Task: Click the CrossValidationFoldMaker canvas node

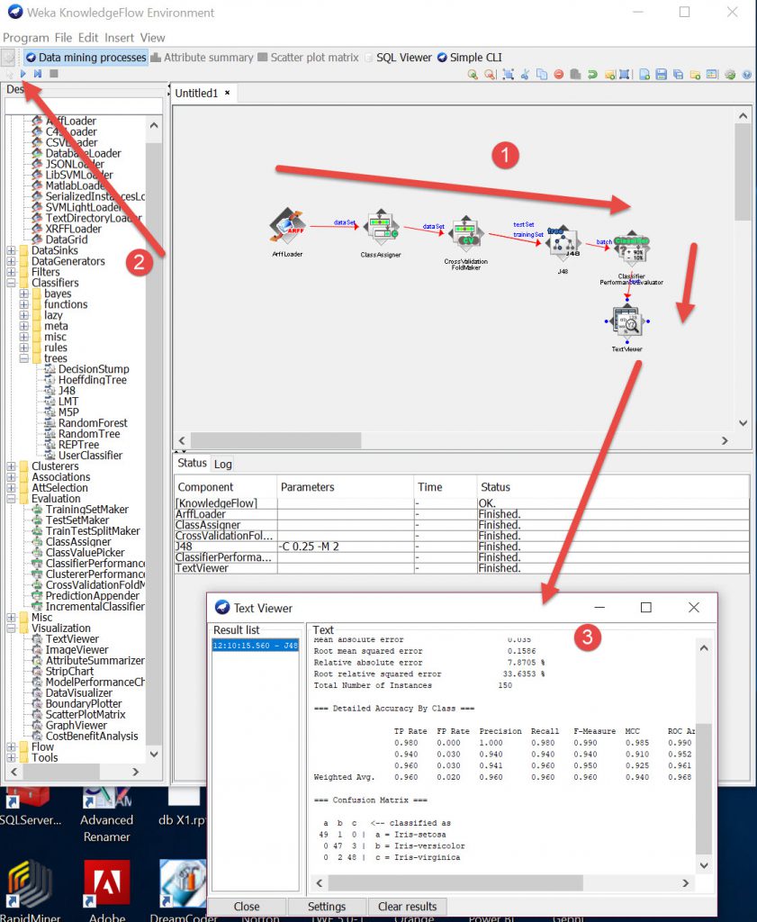Action: [x=465, y=233]
